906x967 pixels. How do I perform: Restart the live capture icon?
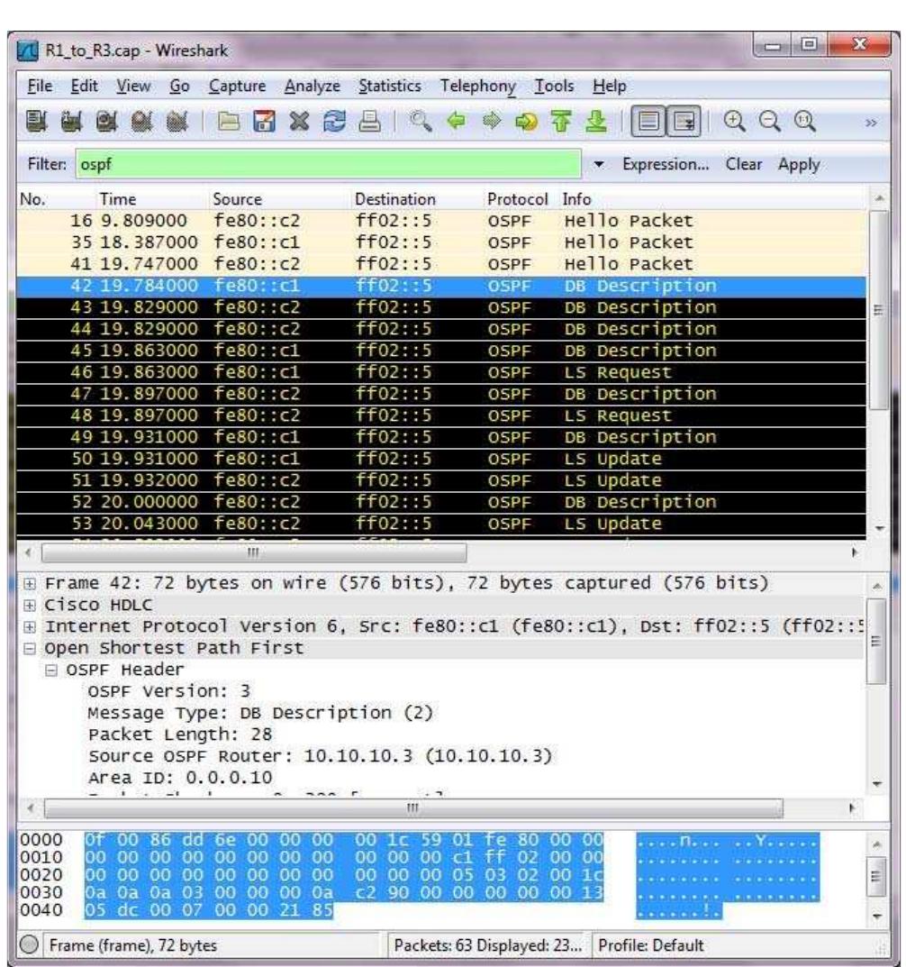[x=177, y=122]
